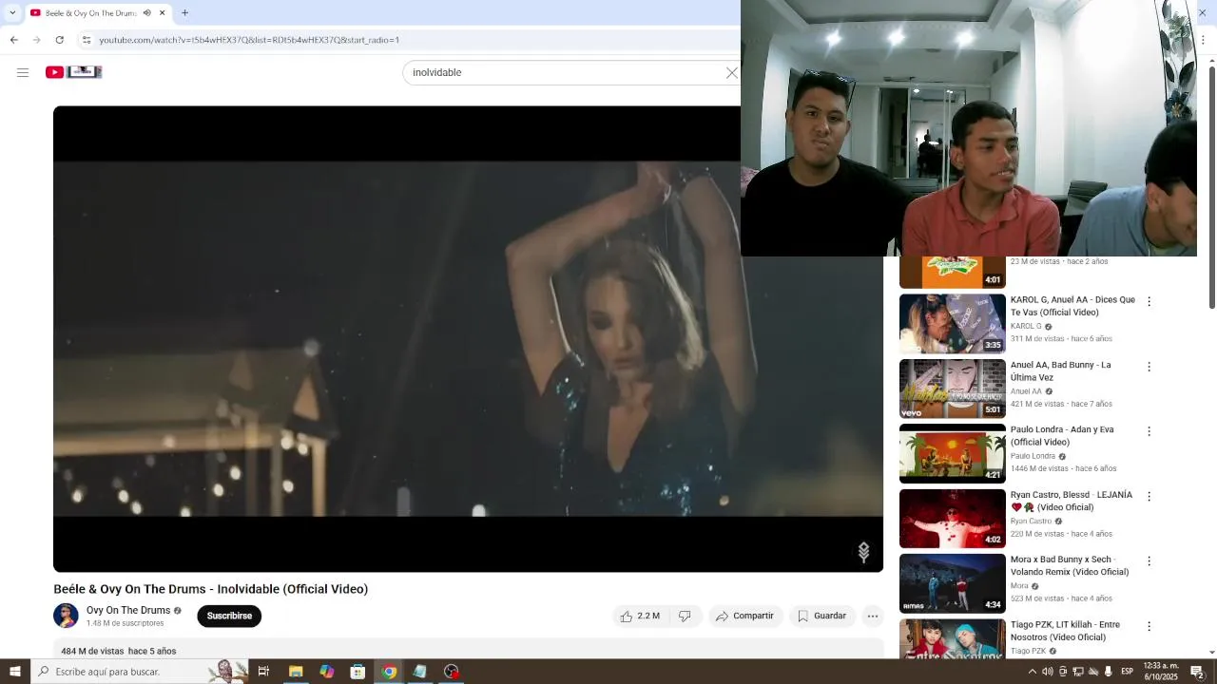Open the volume control in system tray
1217x684 pixels.
point(1047,672)
